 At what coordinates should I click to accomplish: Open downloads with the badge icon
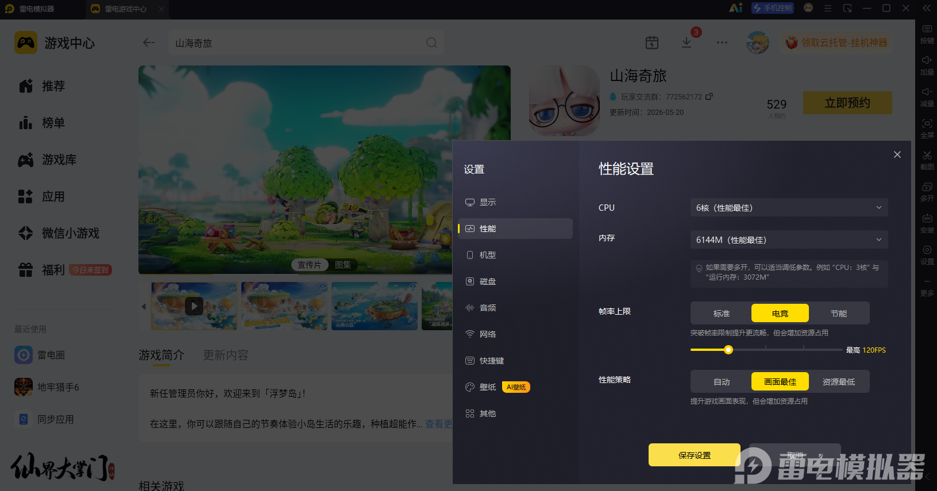point(687,42)
